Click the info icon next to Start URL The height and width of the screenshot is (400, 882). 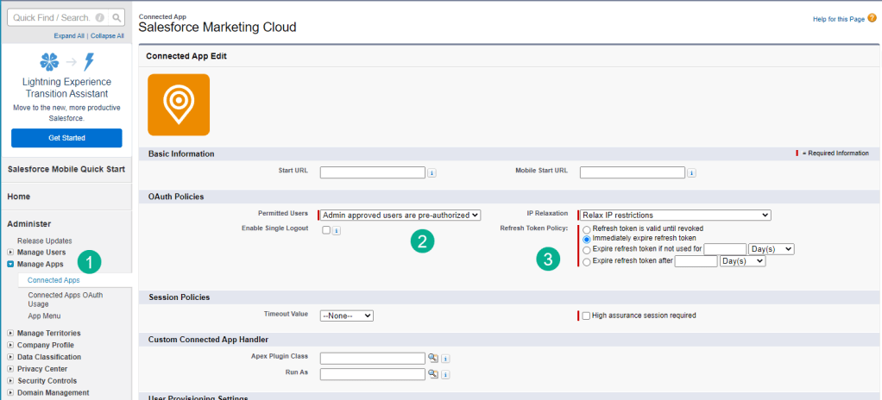click(x=432, y=172)
